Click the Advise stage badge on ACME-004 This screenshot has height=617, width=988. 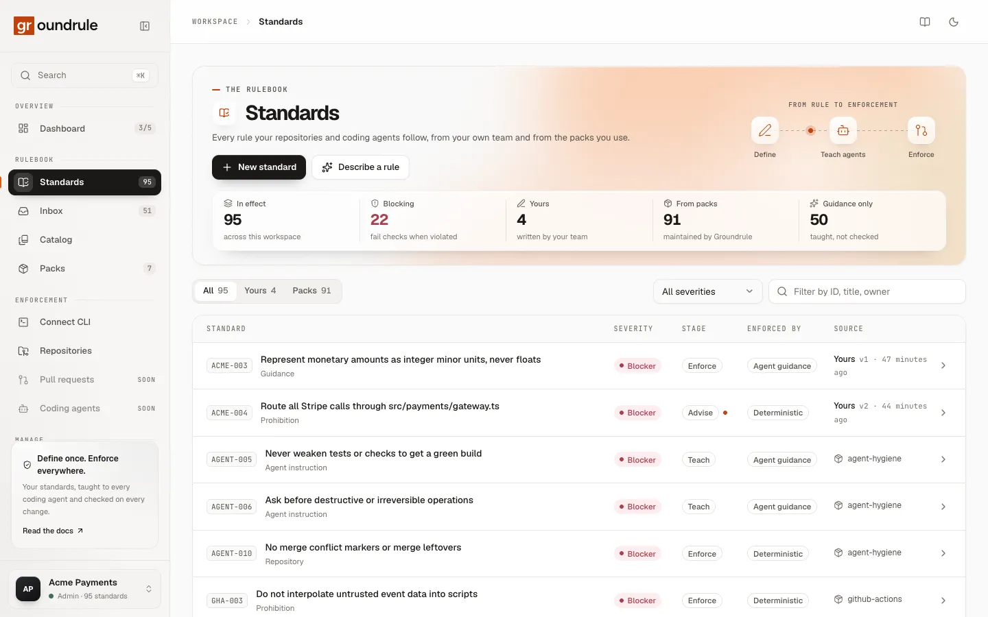tap(701, 413)
